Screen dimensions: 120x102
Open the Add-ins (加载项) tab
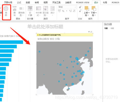68,3
